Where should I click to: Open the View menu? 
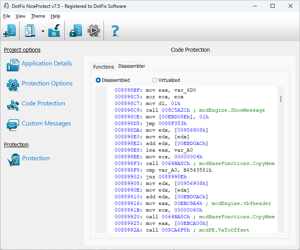coord(20,16)
